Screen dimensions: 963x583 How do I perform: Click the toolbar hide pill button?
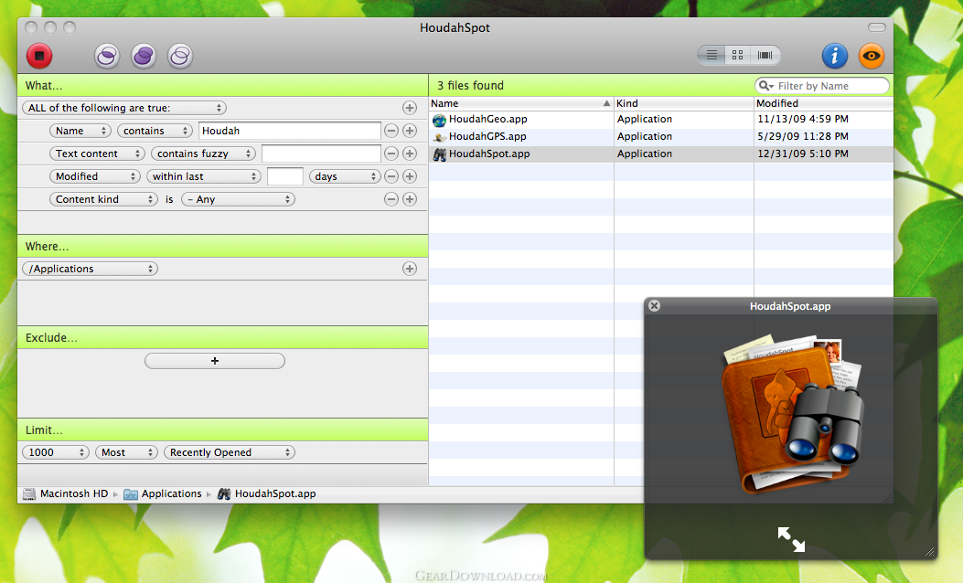[x=876, y=27]
